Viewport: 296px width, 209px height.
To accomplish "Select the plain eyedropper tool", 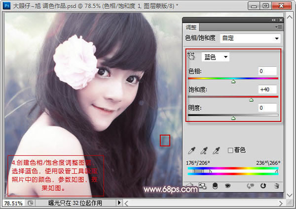I will coord(192,150).
